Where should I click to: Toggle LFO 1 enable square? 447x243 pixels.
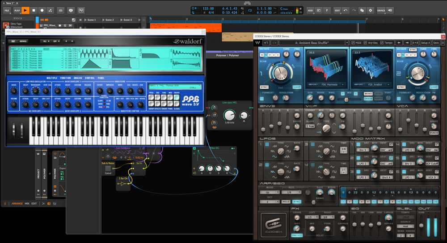click(x=267, y=144)
